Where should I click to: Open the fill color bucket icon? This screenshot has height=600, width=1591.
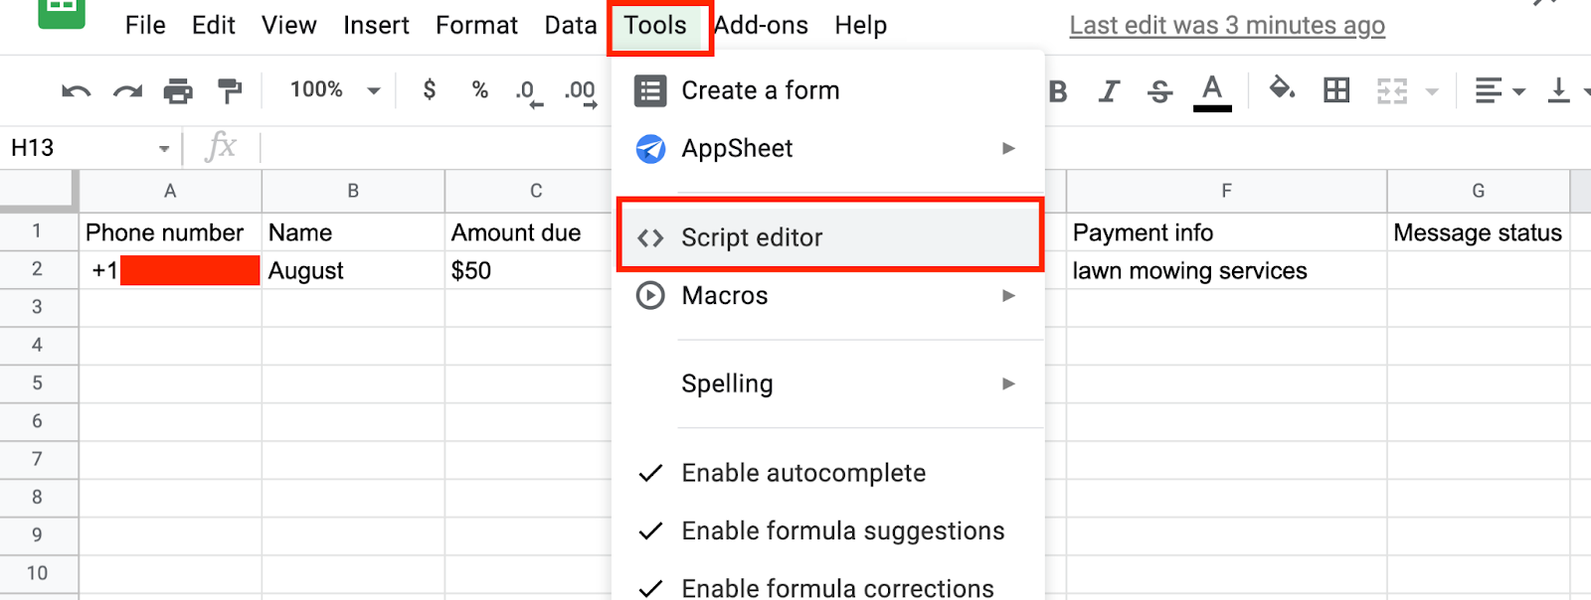(x=1282, y=89)
